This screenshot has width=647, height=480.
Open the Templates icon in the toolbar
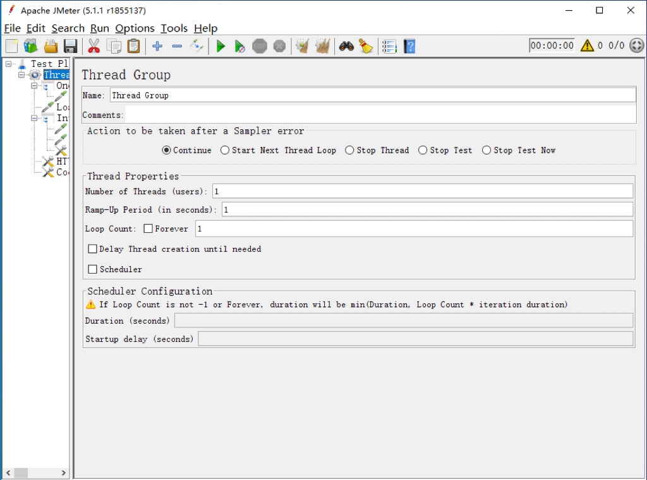pos(31,46)
